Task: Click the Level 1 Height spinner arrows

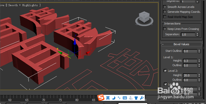Action: 199,61
